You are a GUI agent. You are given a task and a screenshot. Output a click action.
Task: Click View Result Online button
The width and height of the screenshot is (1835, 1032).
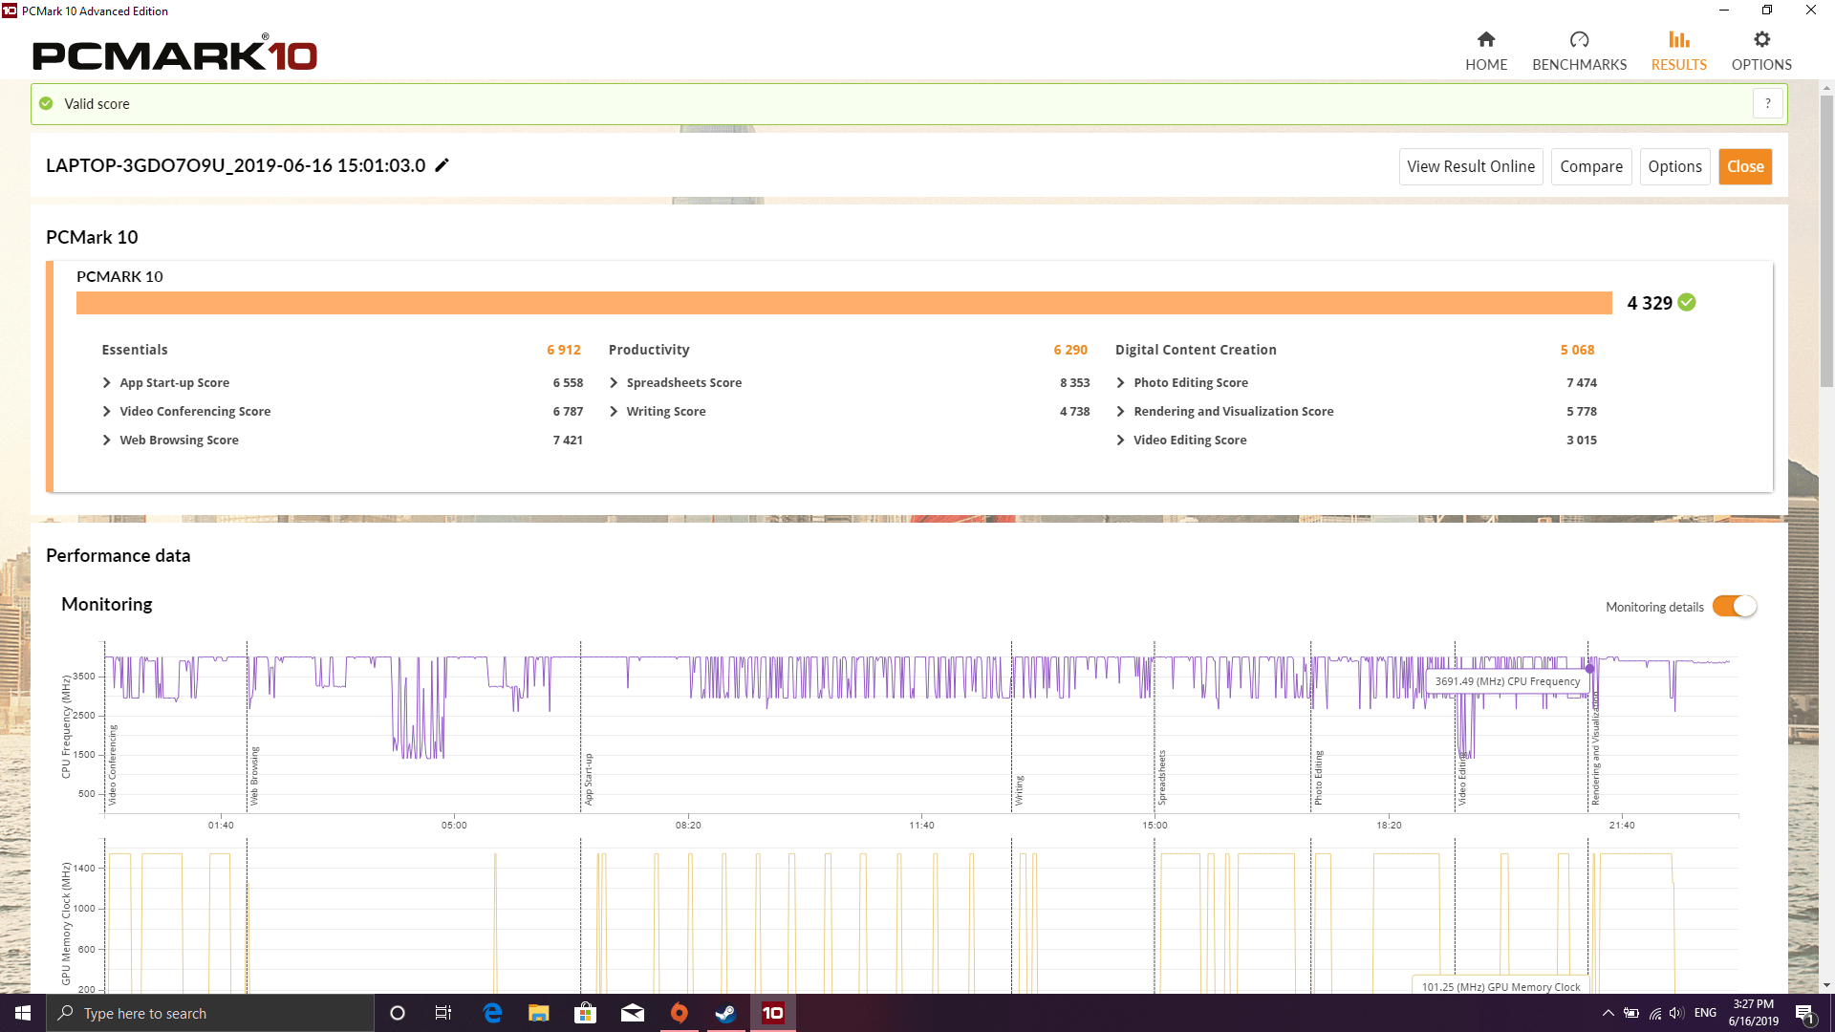click(x=1470, y=165)
